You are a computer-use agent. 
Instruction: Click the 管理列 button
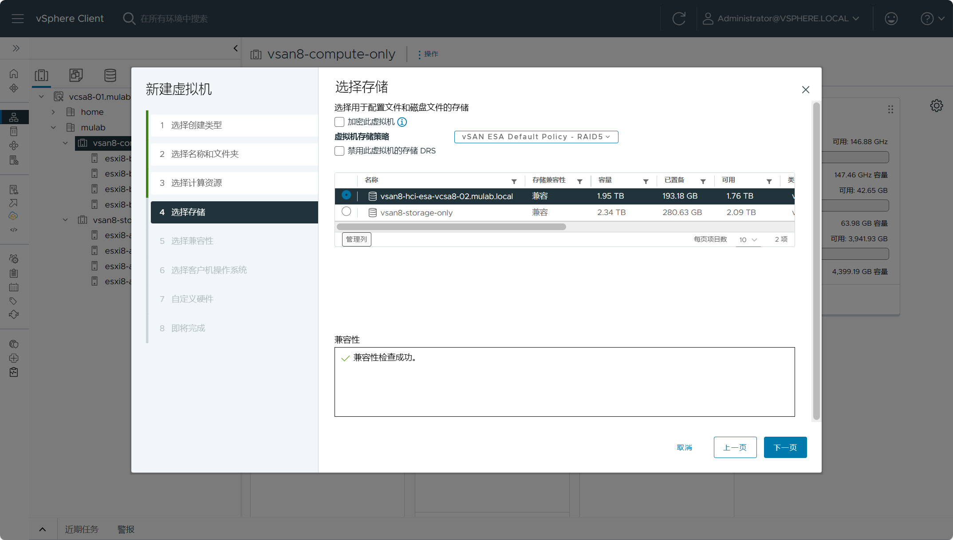pos(356,239)
